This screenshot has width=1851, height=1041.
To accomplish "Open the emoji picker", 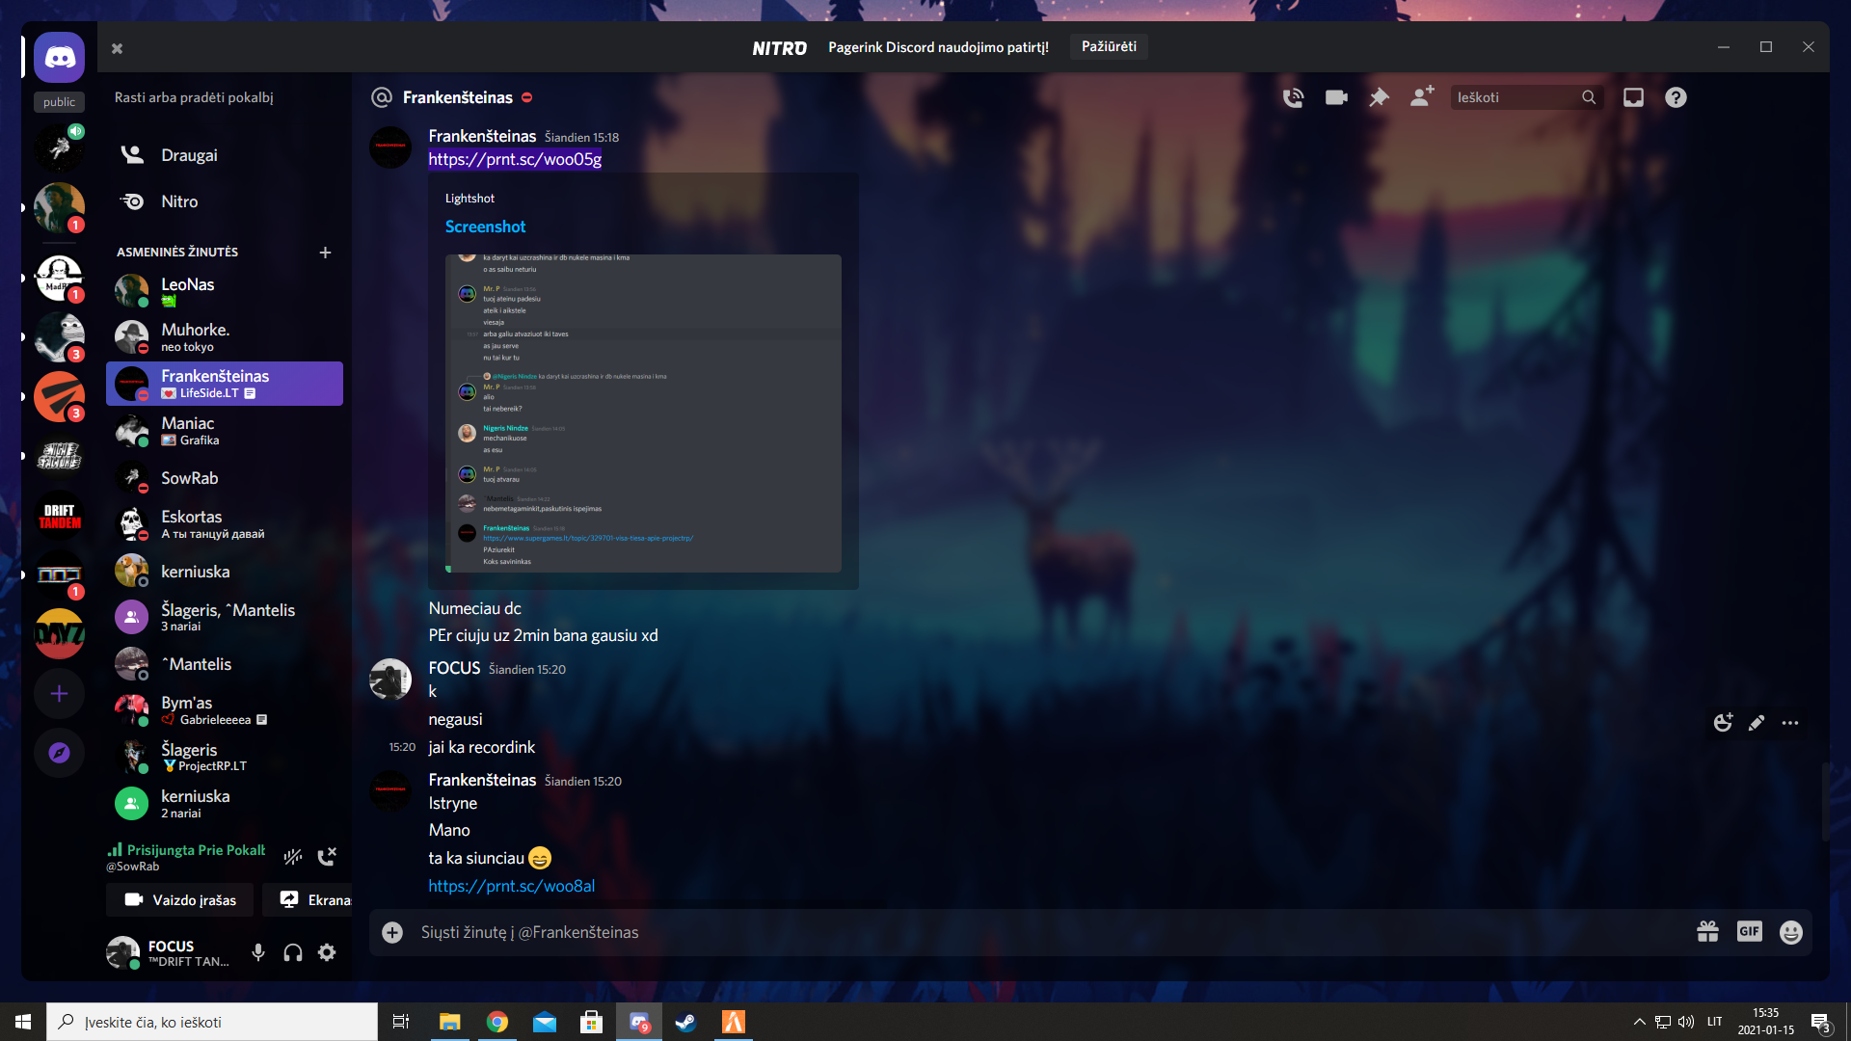I will (1791, 932).
